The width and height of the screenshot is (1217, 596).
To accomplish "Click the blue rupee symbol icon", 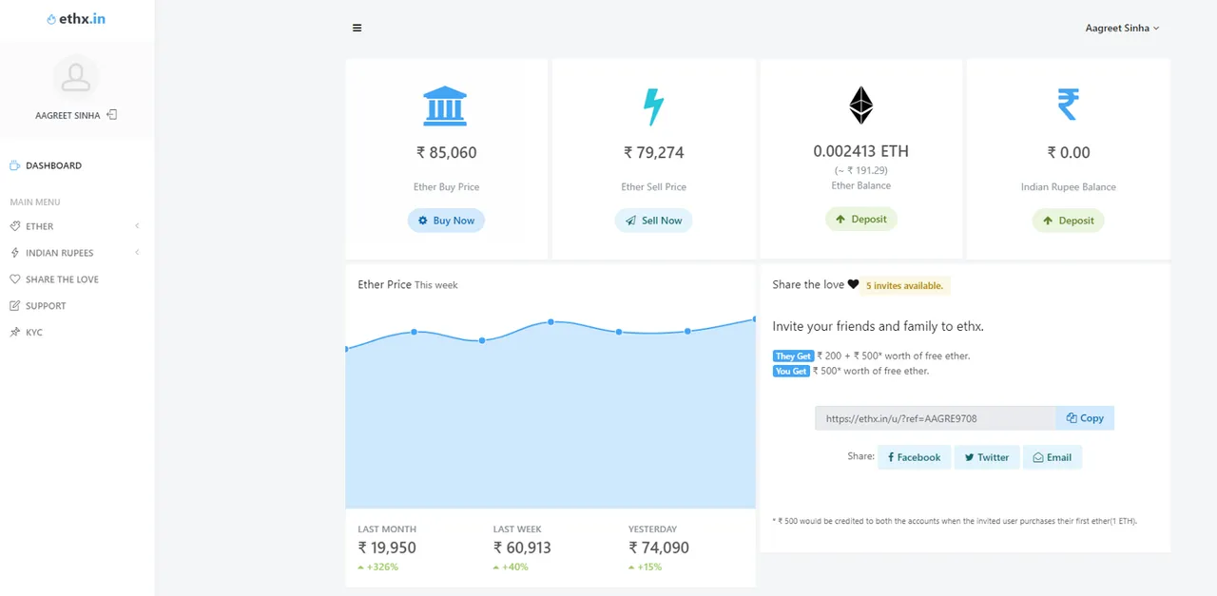I will click(x=1069, y=105).
